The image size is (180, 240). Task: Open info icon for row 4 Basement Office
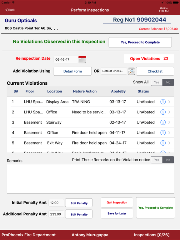[x=163, y=132]
